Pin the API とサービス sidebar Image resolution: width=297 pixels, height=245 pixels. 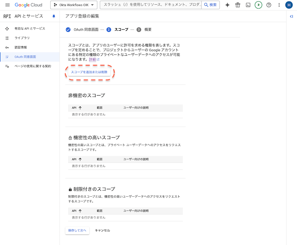(54, 16)
